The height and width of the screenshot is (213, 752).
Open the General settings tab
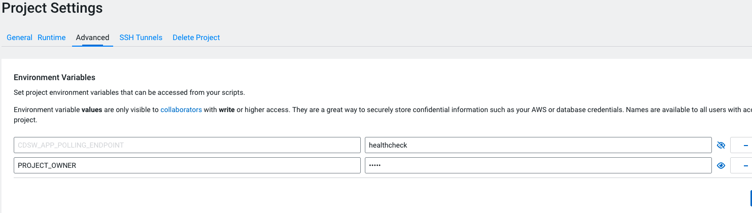(x=19, y=38)
